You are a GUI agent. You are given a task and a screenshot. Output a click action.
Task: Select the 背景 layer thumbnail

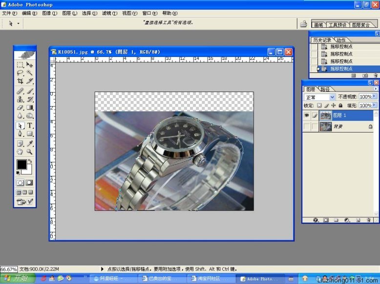click(x=326, y=126)
